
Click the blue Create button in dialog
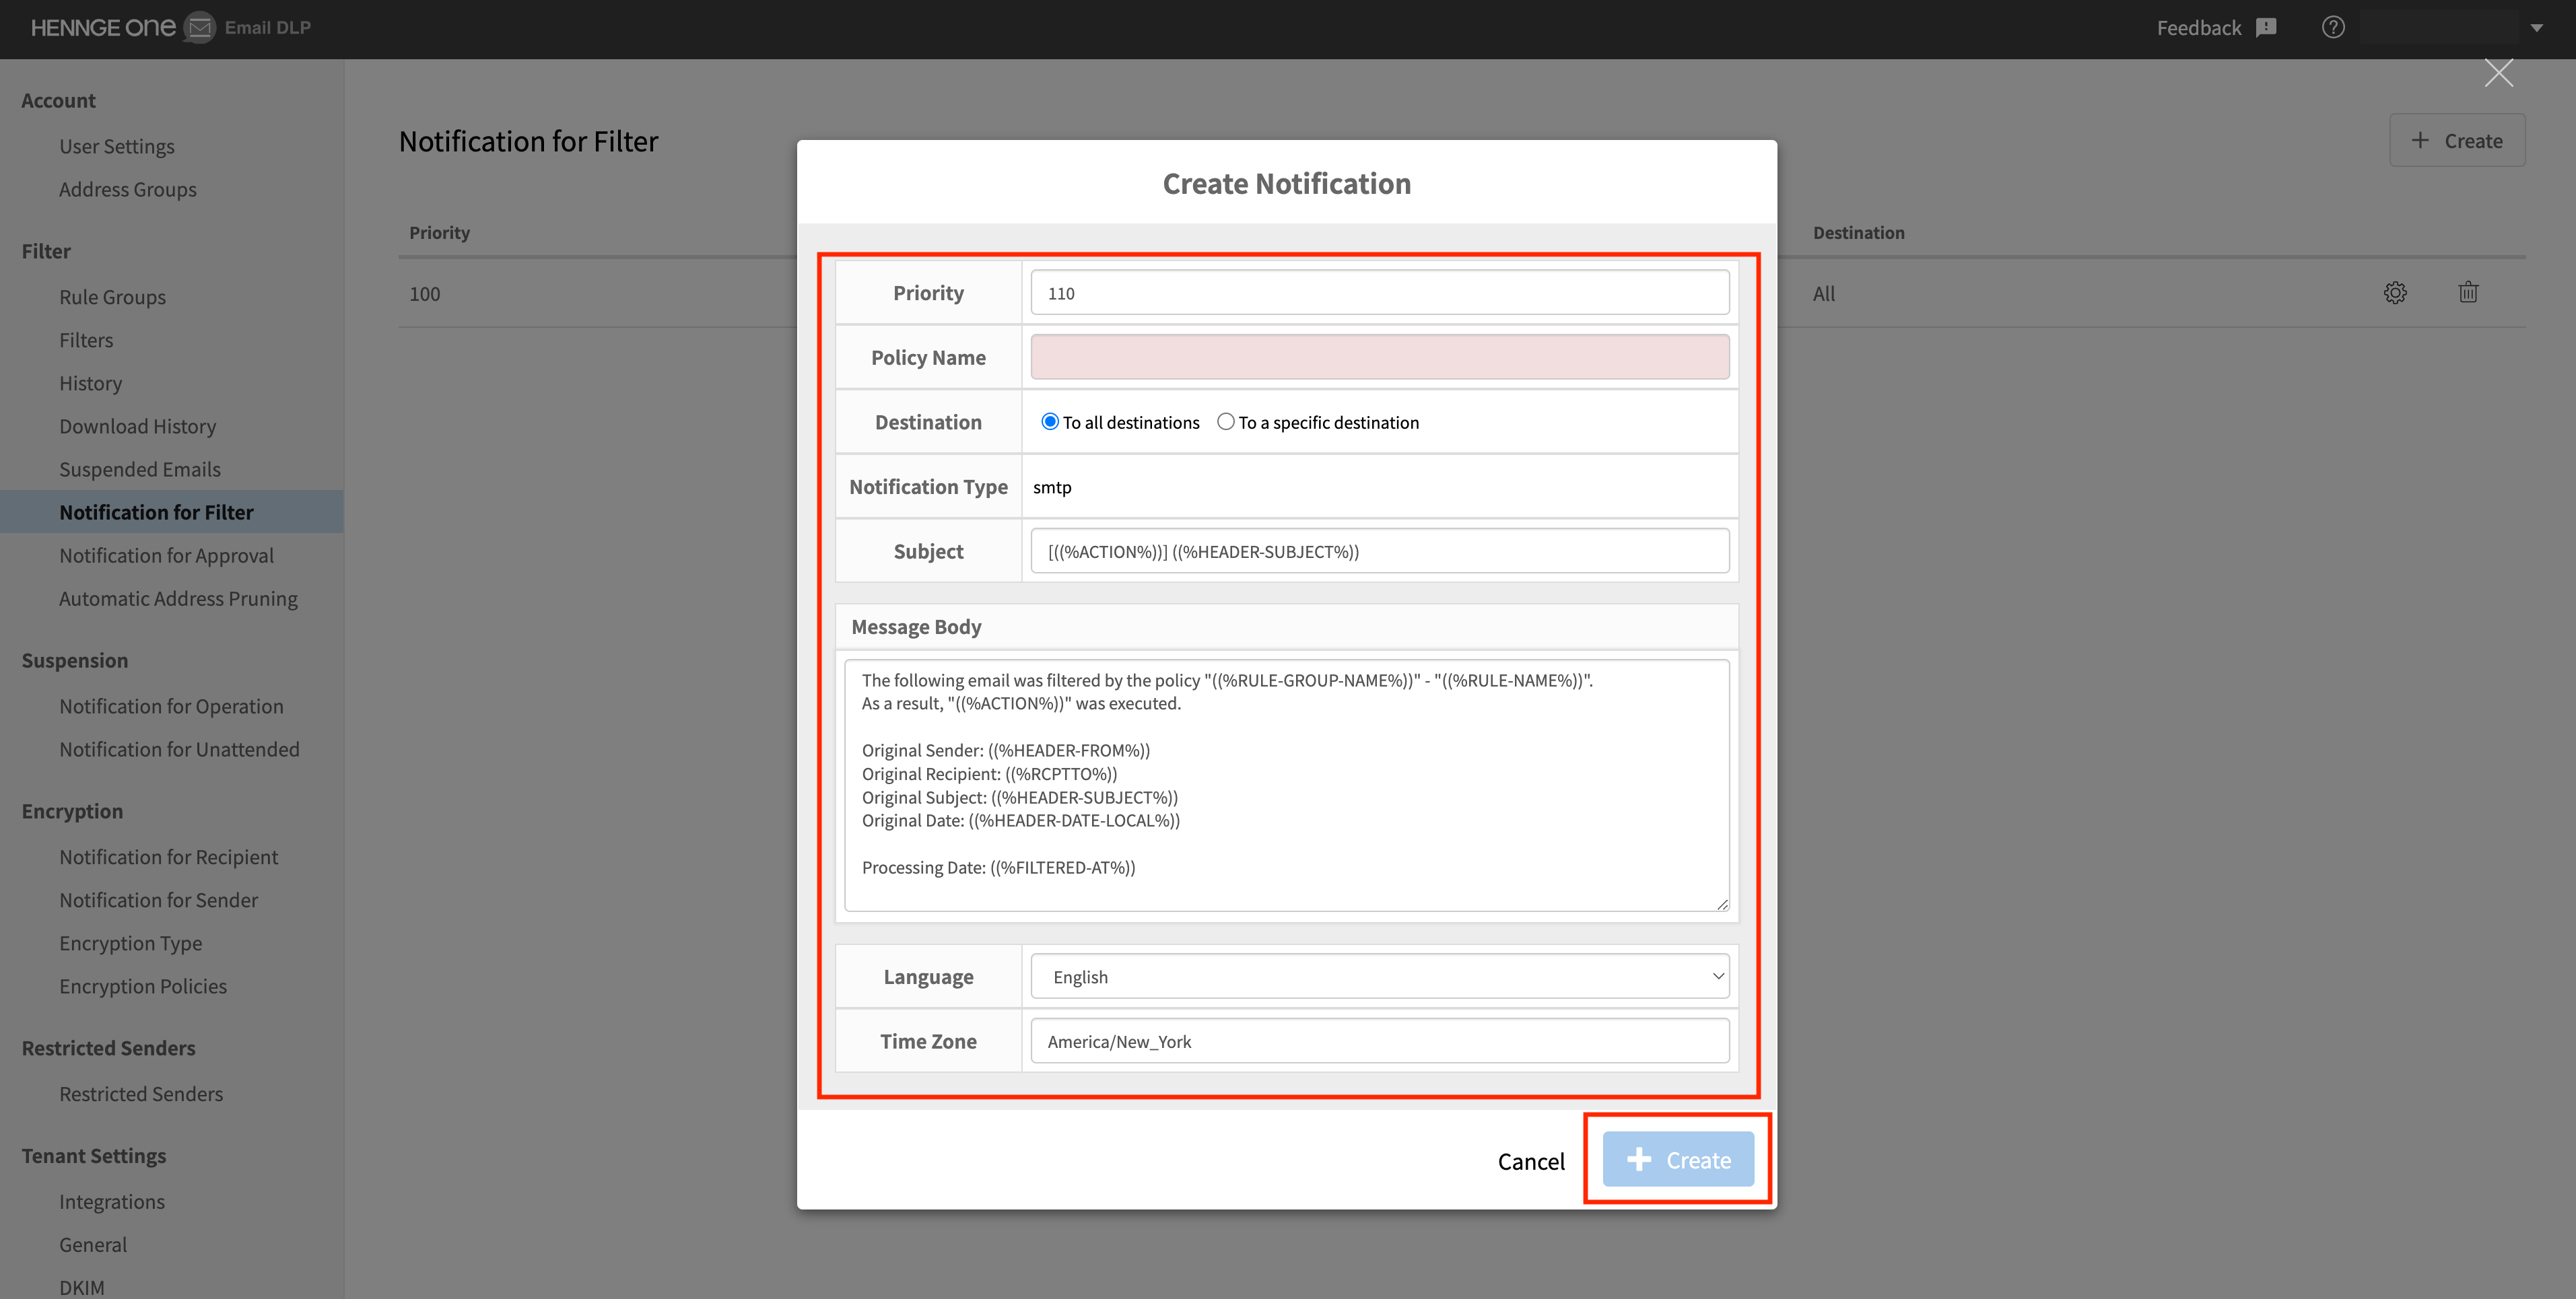[1678, 1160]
